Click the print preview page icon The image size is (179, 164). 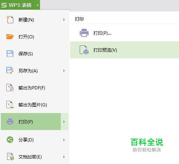(84, 50)
